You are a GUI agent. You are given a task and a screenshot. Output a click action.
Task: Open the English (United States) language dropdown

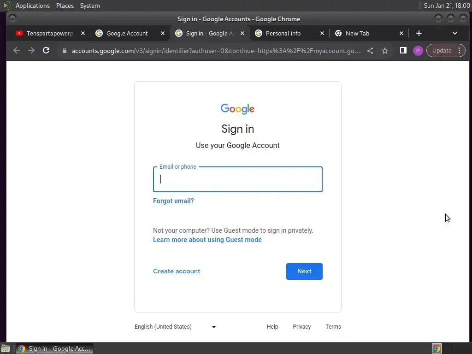175,327
